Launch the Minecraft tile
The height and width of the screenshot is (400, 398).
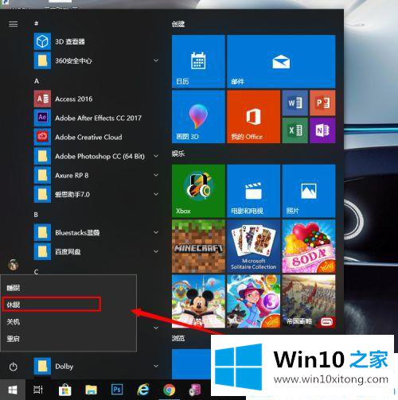tap(198, 247)
